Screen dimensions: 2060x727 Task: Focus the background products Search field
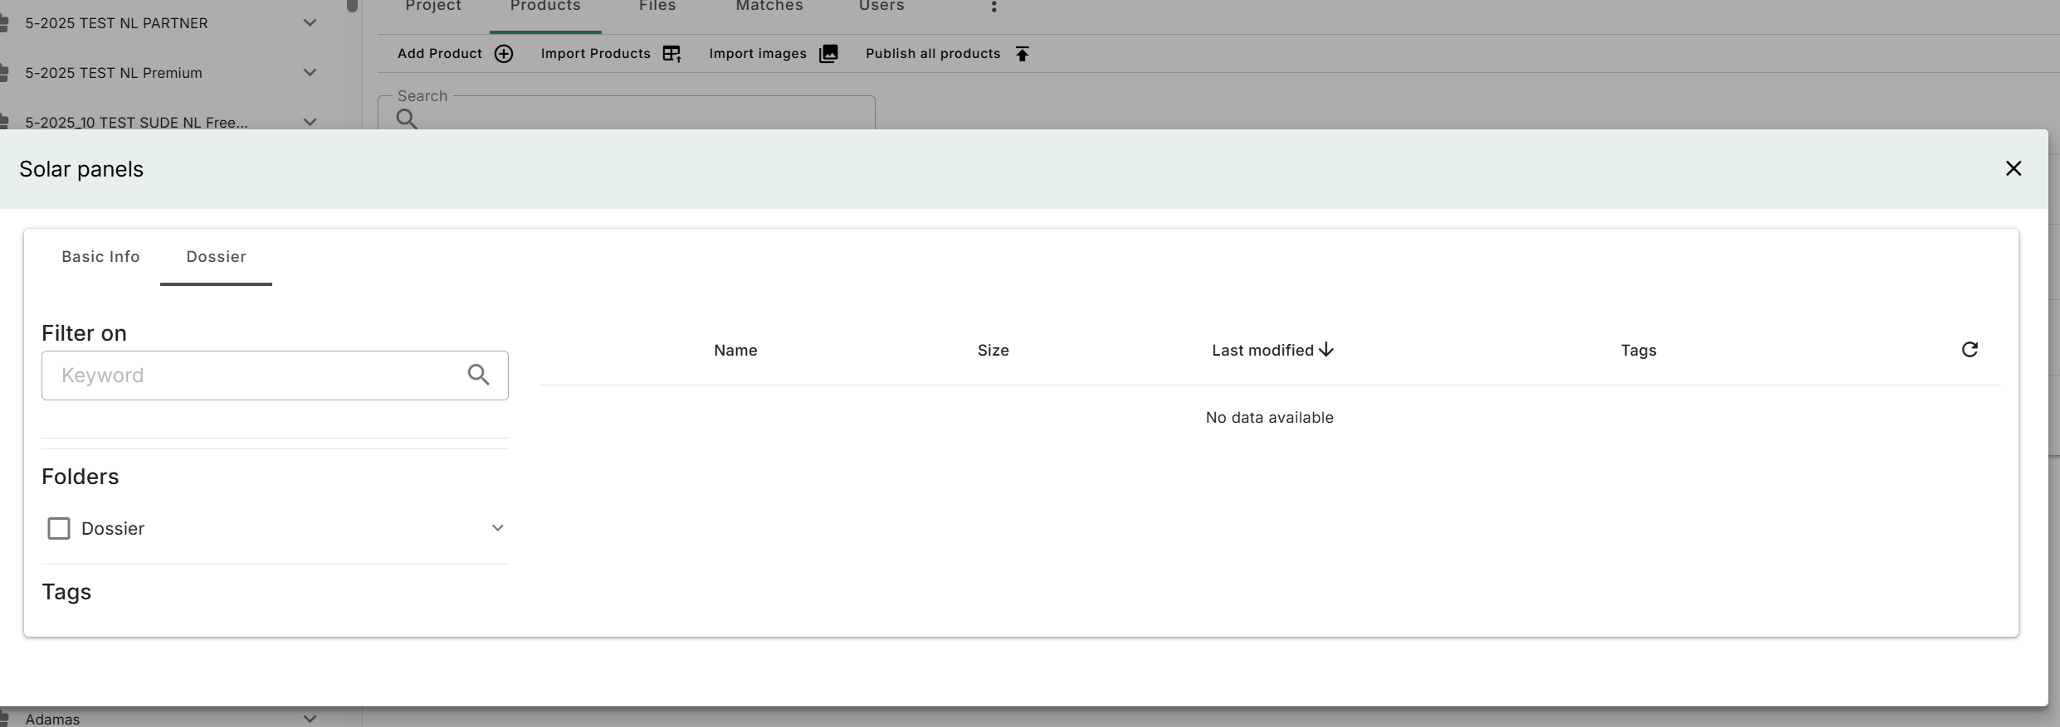click(627, 114)
